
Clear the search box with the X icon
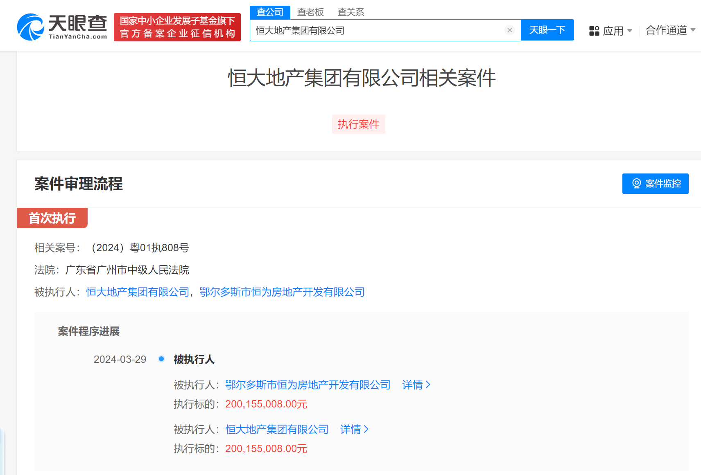[510, 30]
